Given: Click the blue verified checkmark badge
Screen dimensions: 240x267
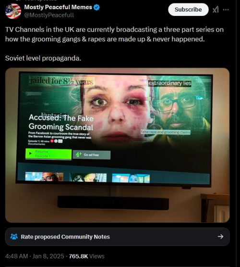Looking at the screenshot, I should (x=96, y=7).
